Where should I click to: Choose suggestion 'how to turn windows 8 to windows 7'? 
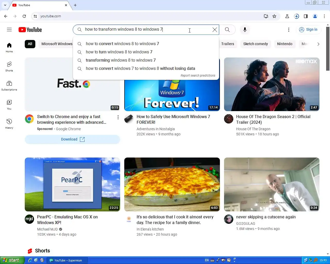146,52
